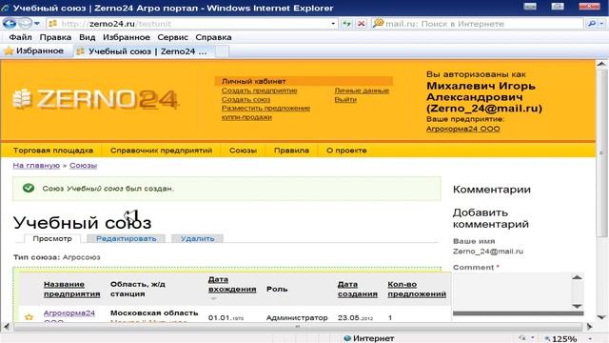Viewport: 609px width, 343px height.
Task: Open the Файл menu
Action: tap(20, 37)
